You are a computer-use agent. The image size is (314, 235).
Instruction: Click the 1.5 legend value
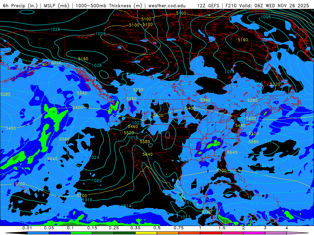[x=222, y=228]
